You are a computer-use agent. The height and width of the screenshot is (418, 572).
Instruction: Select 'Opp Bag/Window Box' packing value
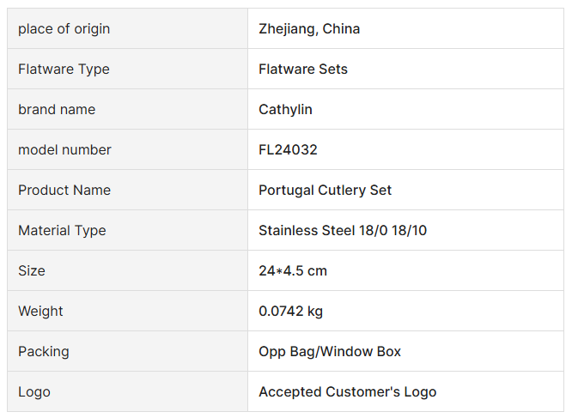click(330, 352)
